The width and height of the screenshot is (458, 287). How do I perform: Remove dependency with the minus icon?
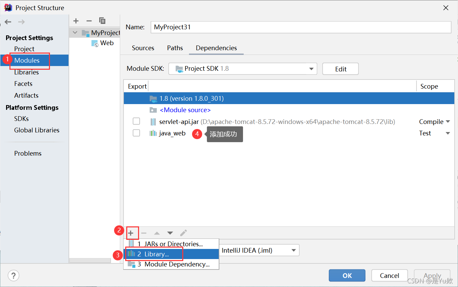(144, 233)
